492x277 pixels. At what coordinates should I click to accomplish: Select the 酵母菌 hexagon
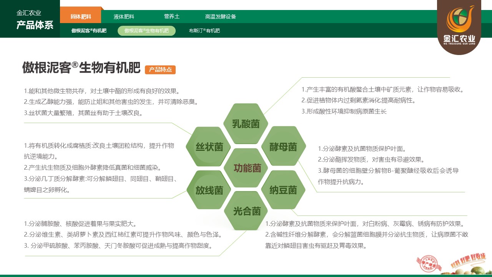pyautogui.click(x=283, y=147)
